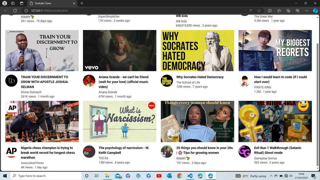320x180 pixels.
Task: Play Why Socrates Hated Democracy thumbnail
Action: tap(197, 50)
